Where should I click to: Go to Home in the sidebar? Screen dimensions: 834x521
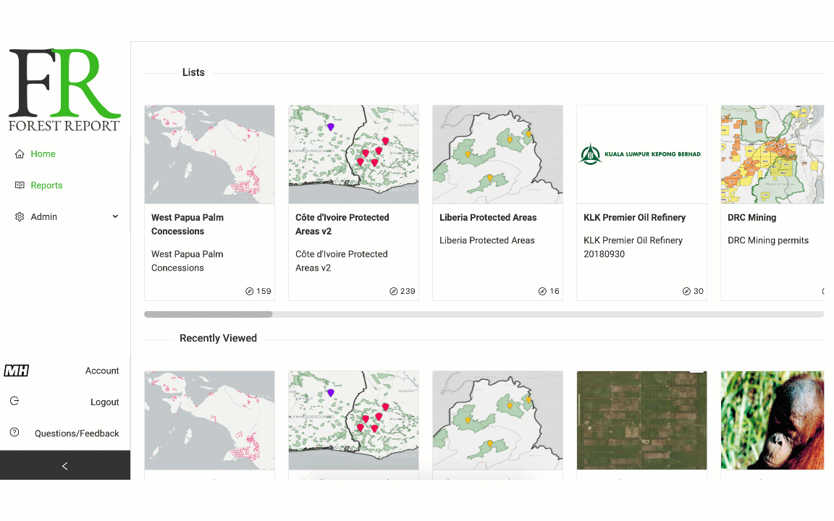[x=43, y=154]
